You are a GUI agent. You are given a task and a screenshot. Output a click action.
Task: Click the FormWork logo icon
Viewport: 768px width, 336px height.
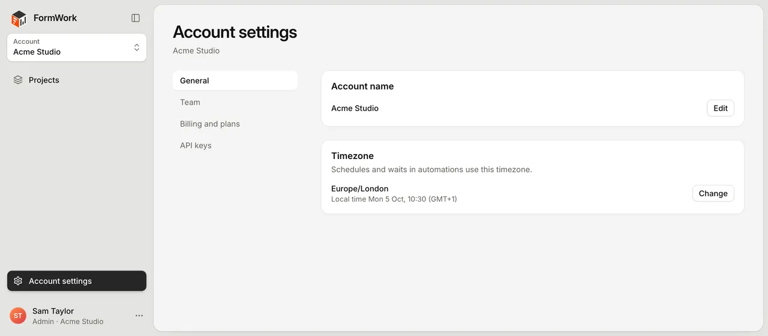pos(19,19)
